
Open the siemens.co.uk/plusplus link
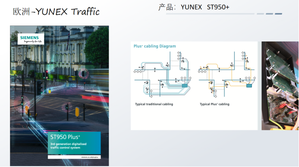pos(90,157)
